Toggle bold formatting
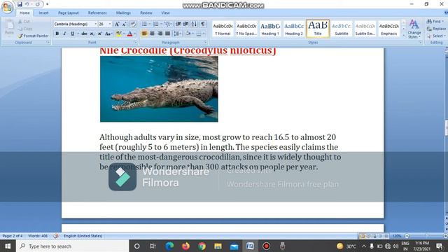448x252 pixels. (x=57, y=34)
